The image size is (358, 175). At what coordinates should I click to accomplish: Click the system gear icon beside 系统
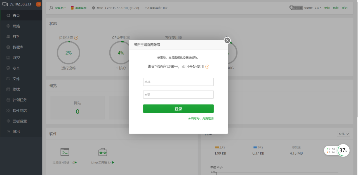(x=93, y=8)
